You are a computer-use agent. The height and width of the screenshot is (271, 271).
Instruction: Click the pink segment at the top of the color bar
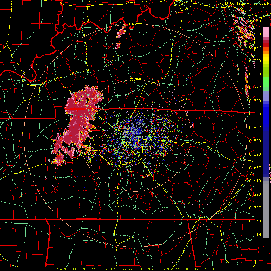click(x=266, y=32)
